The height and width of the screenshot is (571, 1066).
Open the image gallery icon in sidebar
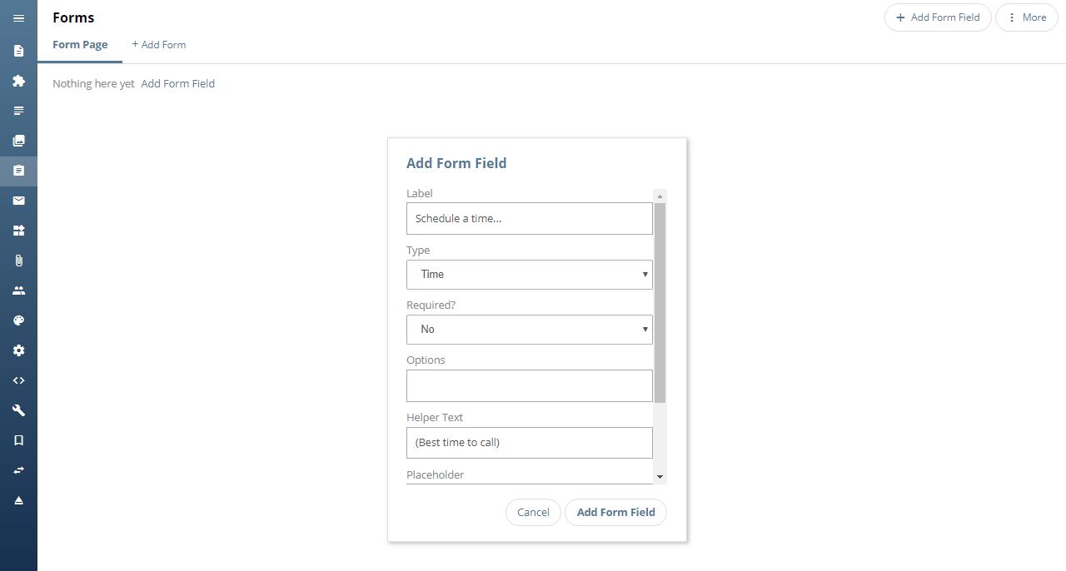pyautogui.click(x=18, y=141)
